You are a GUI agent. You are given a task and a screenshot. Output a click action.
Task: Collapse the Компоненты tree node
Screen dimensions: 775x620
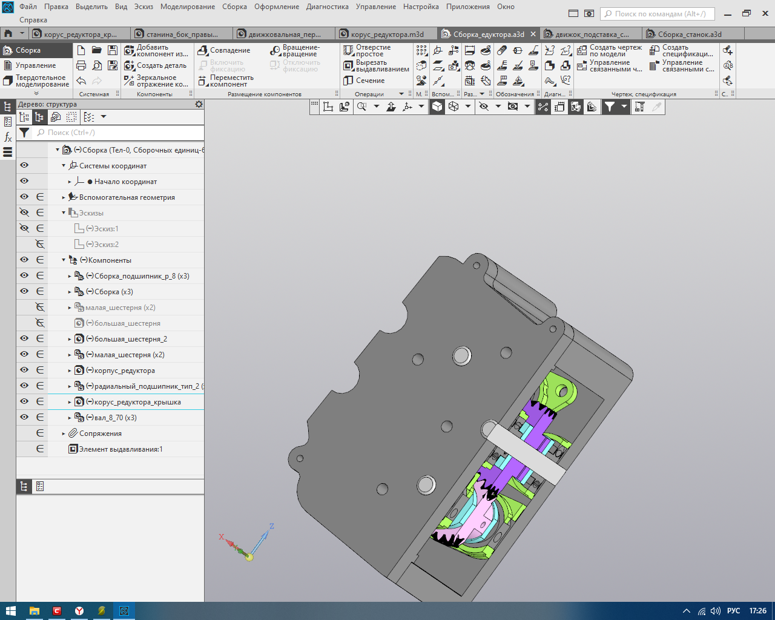[x=64, y=260]
